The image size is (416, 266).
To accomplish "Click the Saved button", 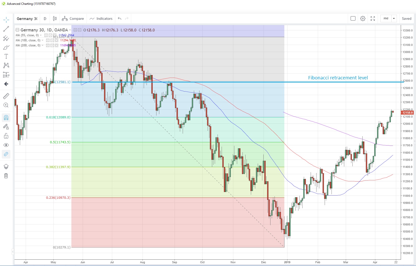I will (407, 19).
